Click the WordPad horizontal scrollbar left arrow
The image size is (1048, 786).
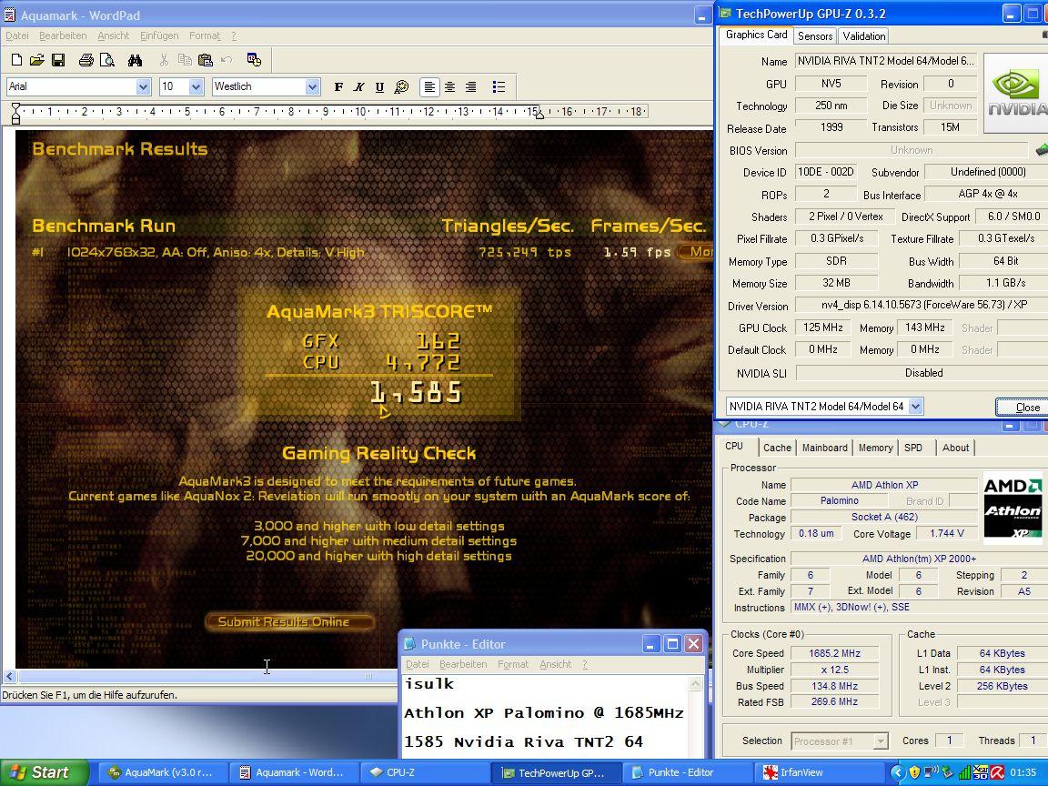click(9, 677)
